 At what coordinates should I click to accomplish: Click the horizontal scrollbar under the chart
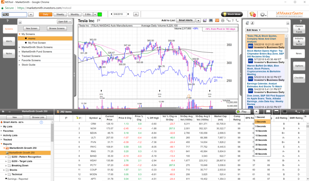159,108
